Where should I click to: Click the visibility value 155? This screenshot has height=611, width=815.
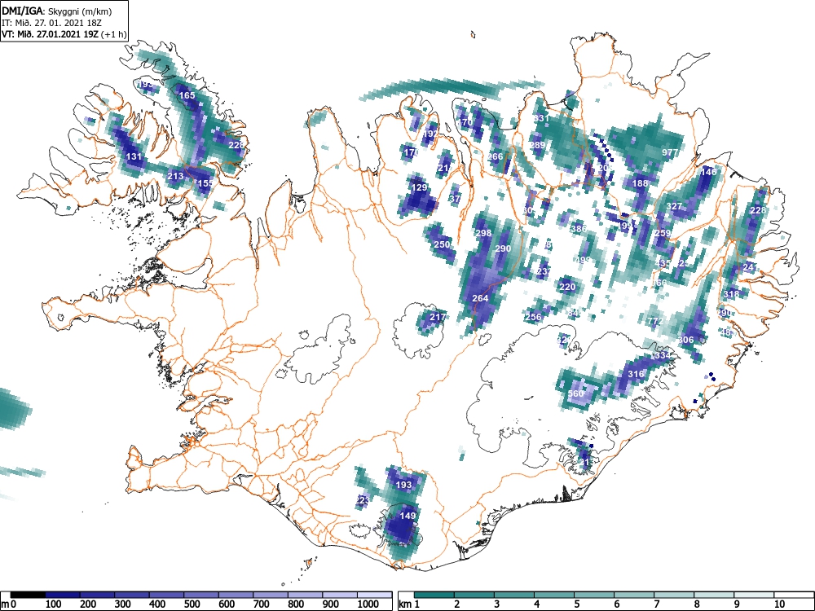pos(205,182)
